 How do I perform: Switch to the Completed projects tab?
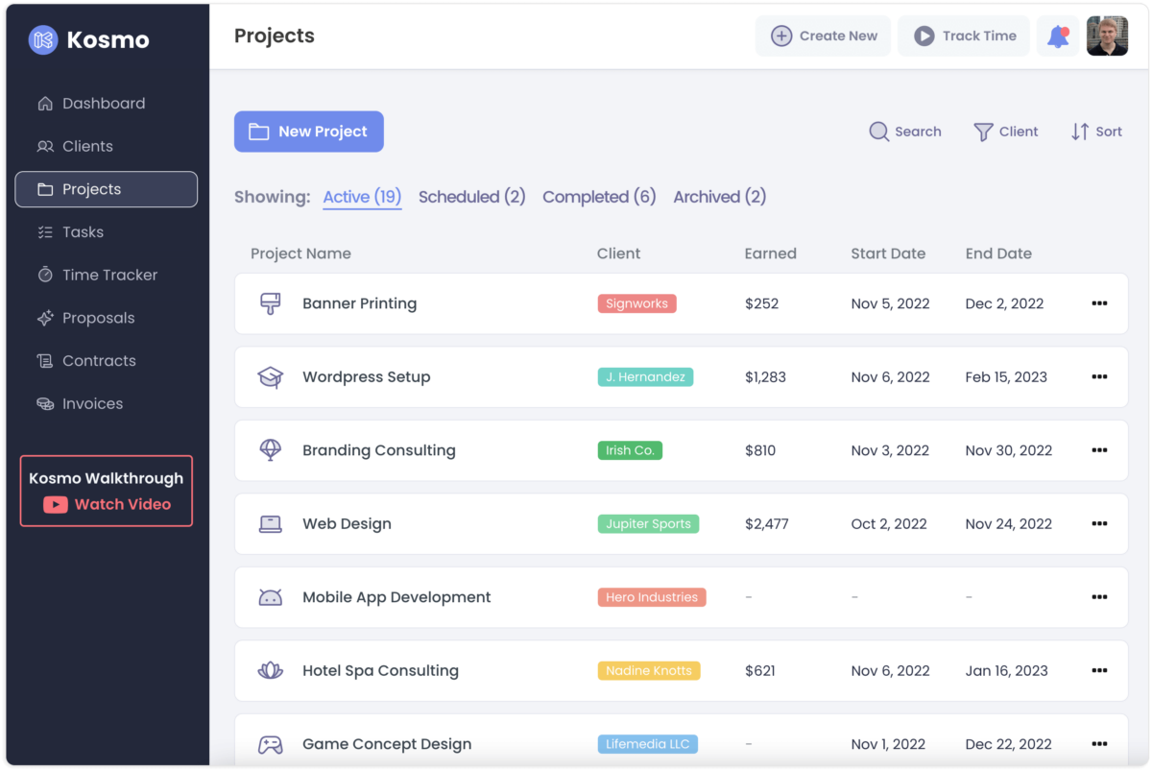pyautogui.click(x=599, y=197)
